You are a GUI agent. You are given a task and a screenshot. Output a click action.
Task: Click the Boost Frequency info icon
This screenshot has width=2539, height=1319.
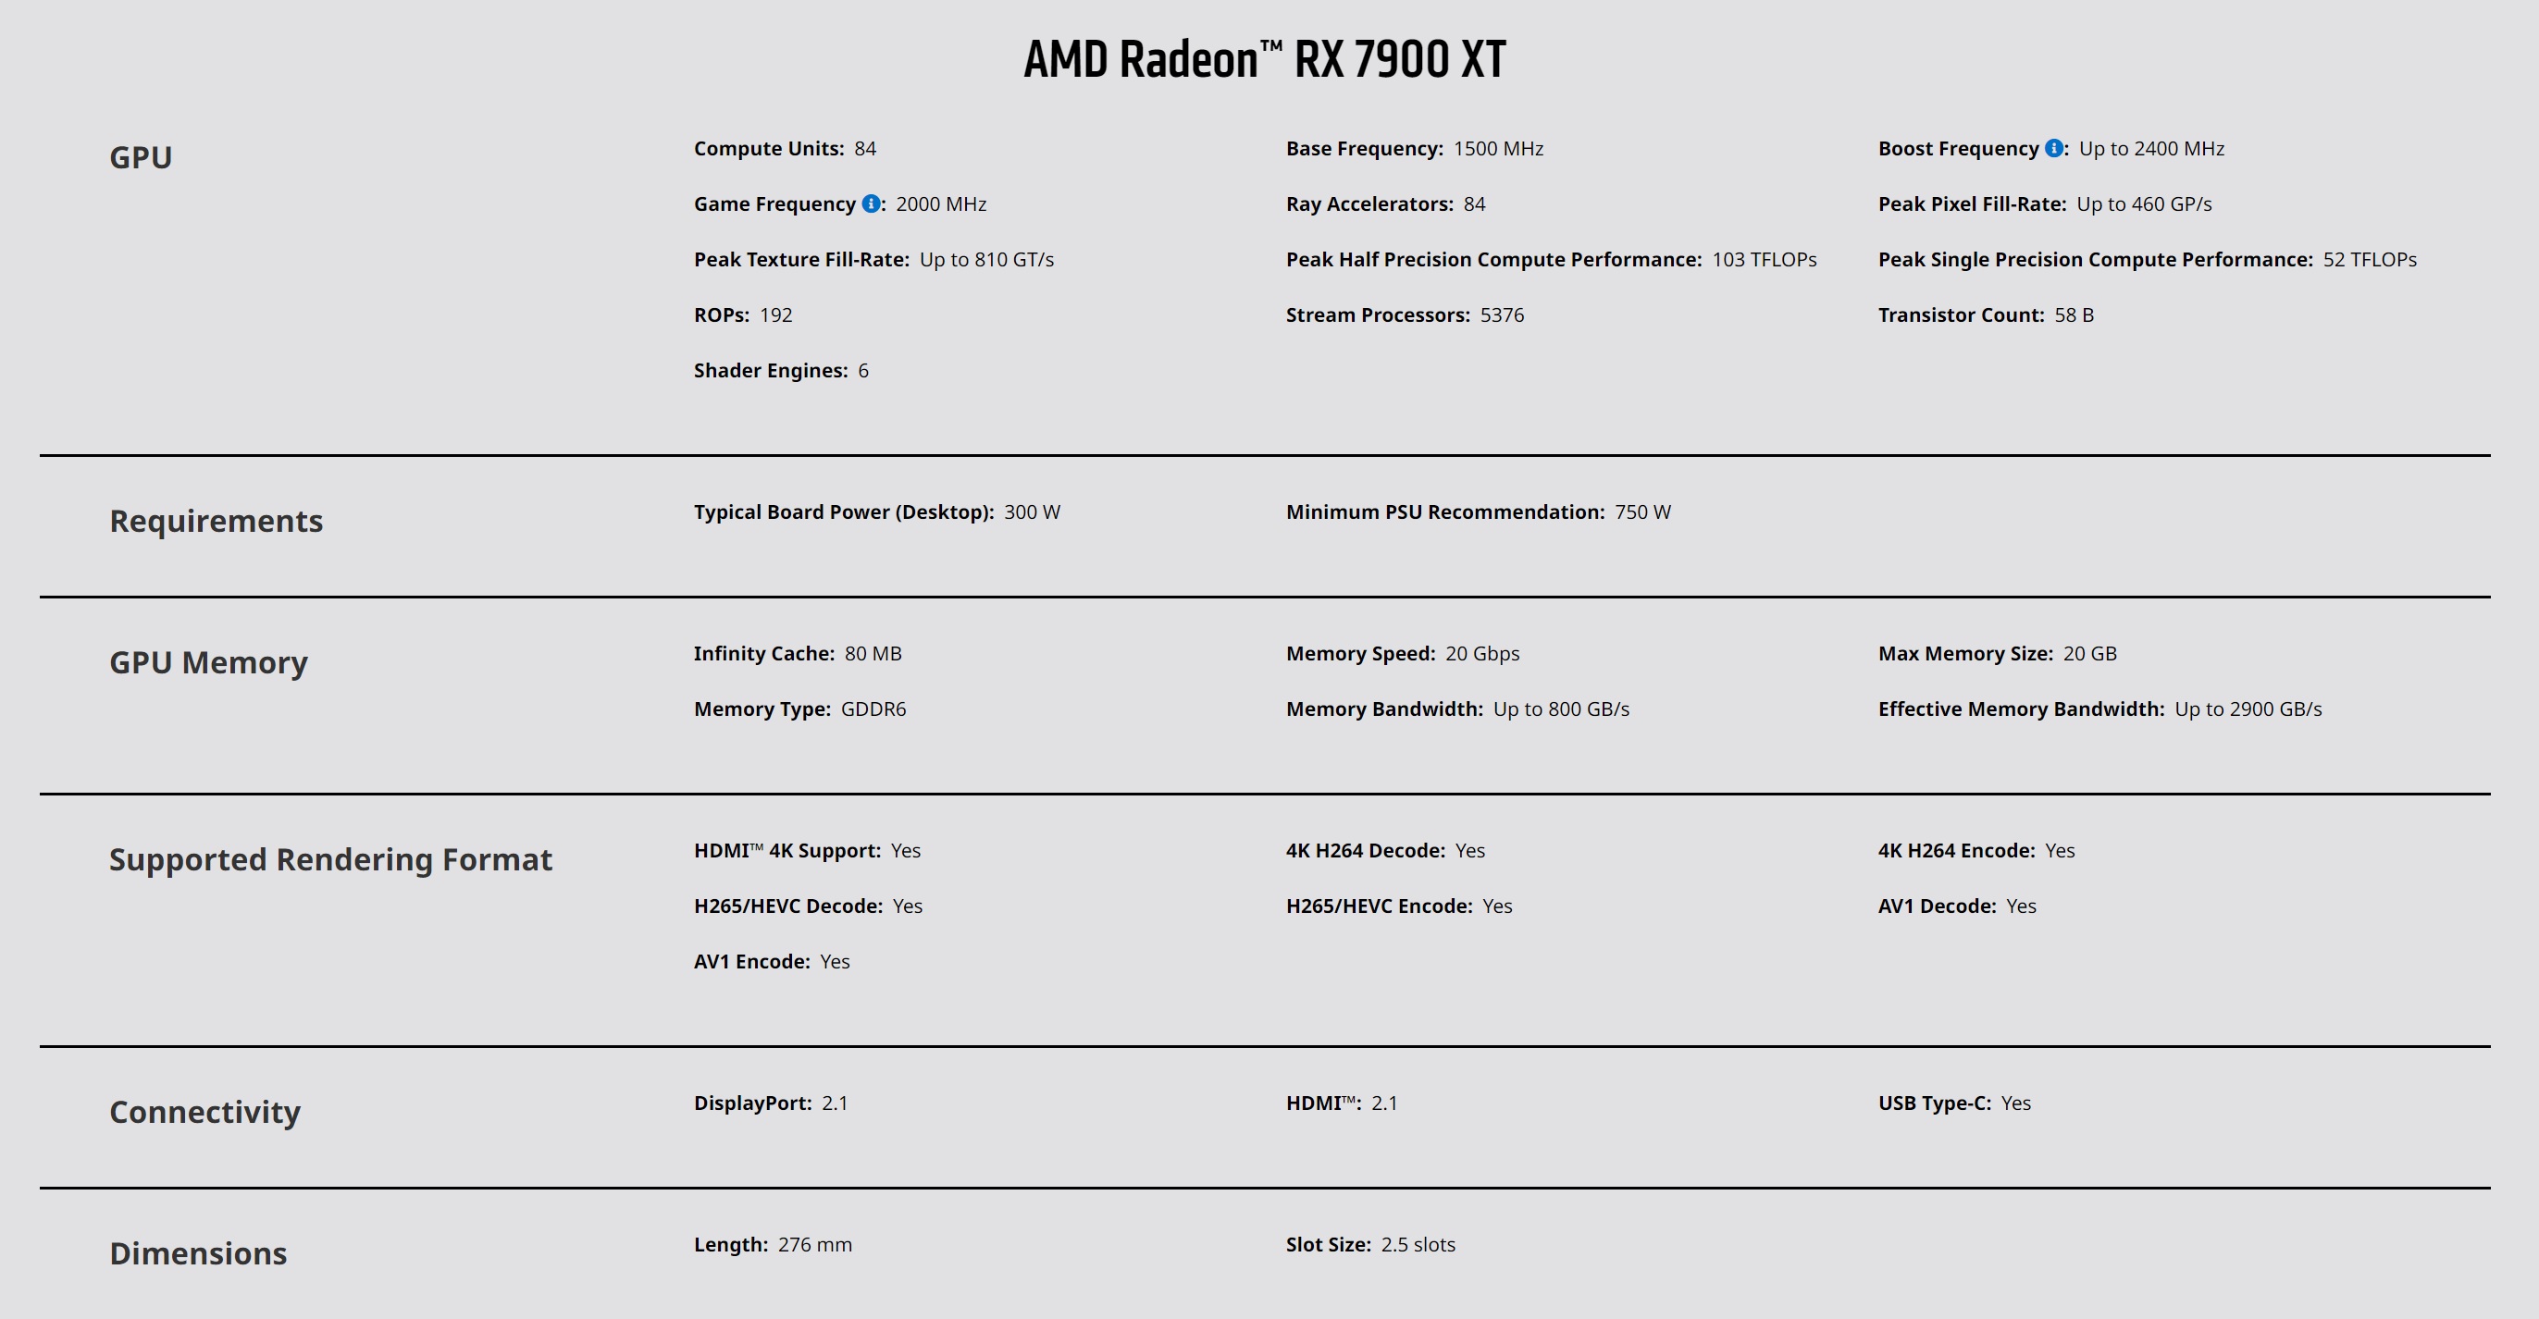[2054, 148]
